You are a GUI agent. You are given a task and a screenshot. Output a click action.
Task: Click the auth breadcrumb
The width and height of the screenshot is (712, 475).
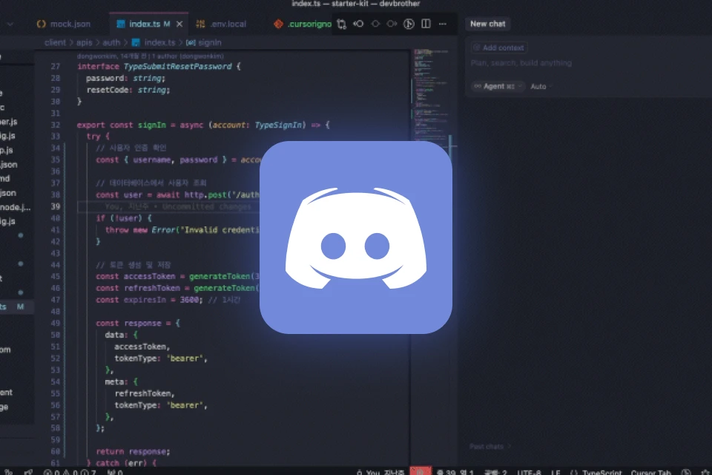pos(111,42)
